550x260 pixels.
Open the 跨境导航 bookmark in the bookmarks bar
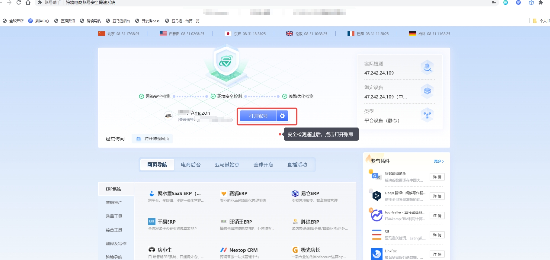point(90,21)
